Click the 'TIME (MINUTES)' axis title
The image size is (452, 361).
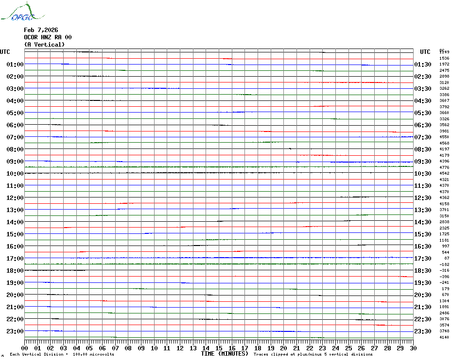[225, 354]
